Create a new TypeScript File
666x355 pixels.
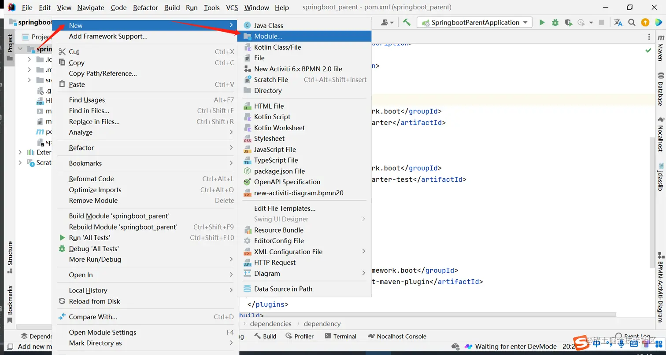pos(304,160)
